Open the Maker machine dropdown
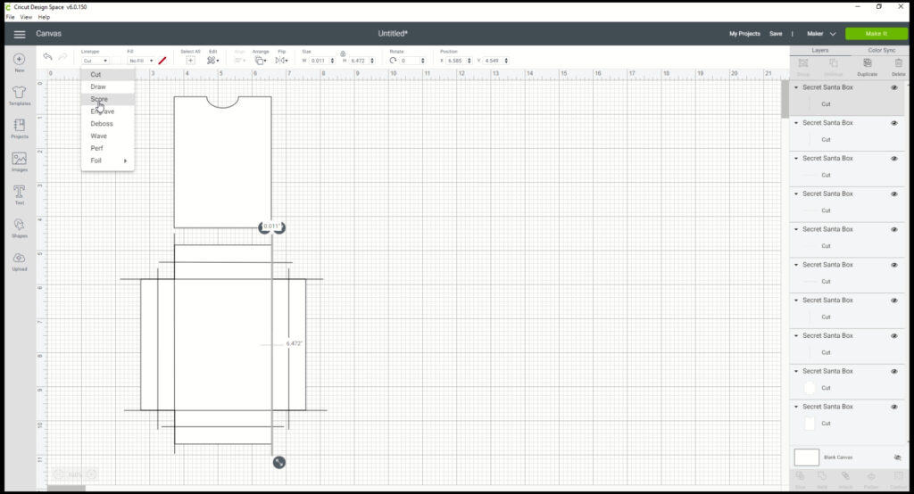This screenshot has height=494, width=914. (821, 34)
